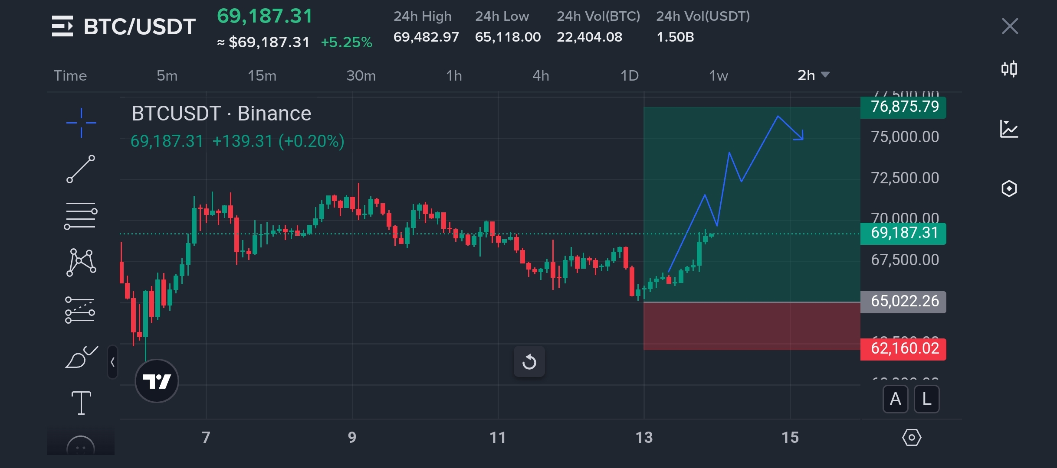Open the BTC/USDT pair list menu
This screenshot has width=1057, height=468.
[62, 26]
